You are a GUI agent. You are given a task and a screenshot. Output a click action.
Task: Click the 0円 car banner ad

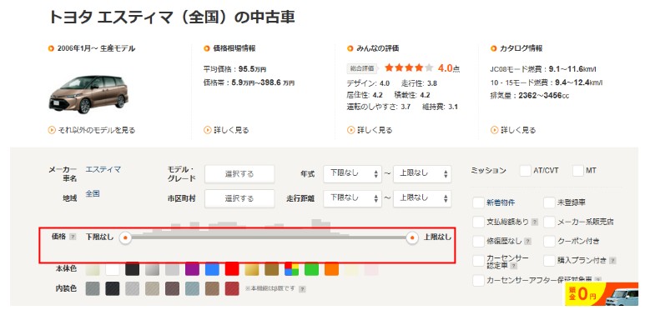point(602,294)
